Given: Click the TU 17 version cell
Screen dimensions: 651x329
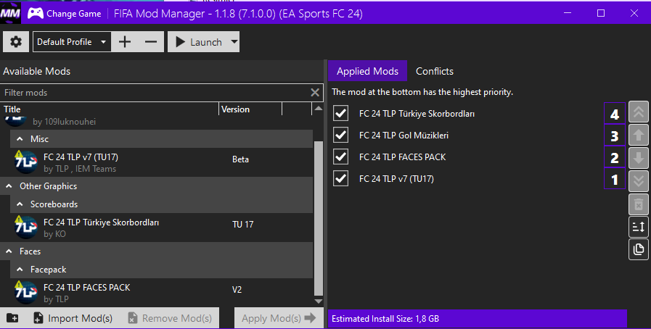Looking at the screenshot, I should (243, 225).
